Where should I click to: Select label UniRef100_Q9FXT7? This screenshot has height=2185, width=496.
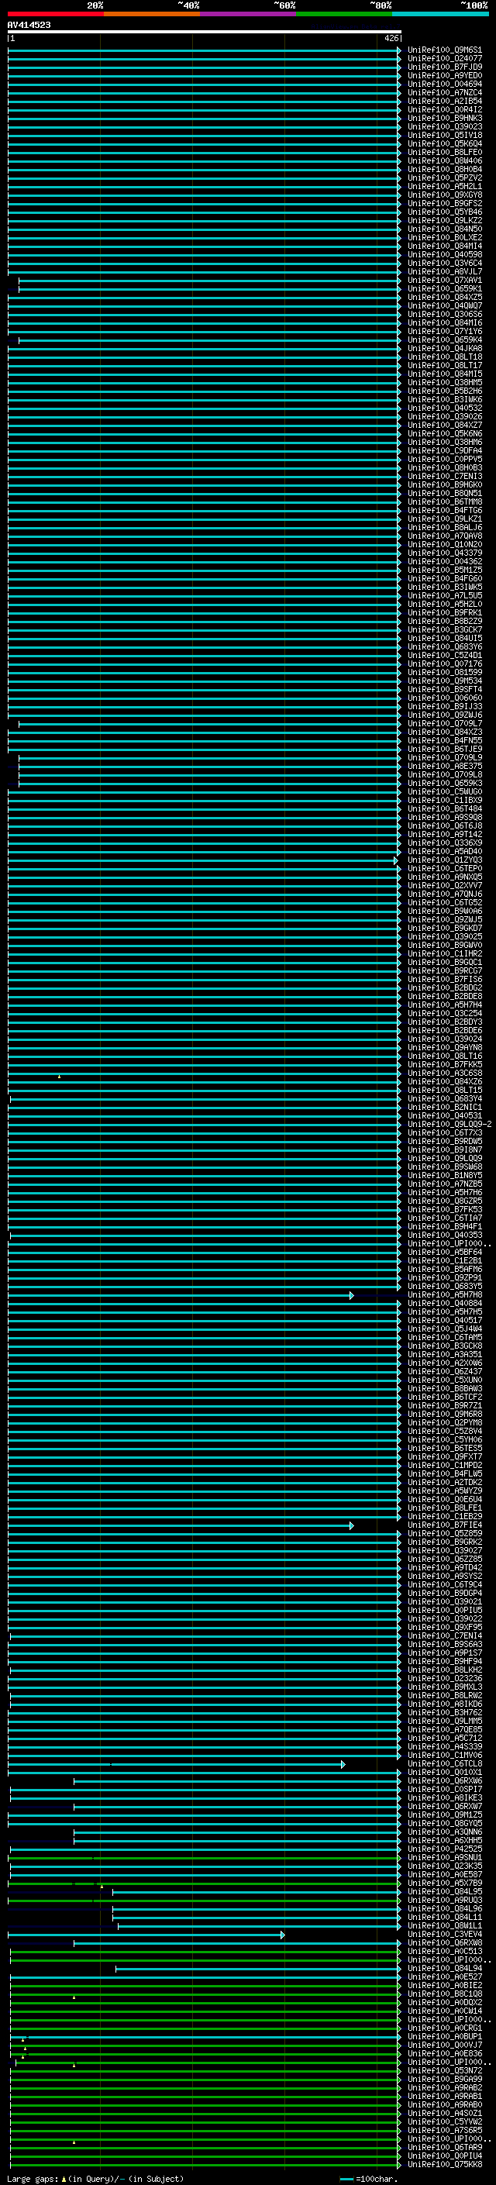444,1456
